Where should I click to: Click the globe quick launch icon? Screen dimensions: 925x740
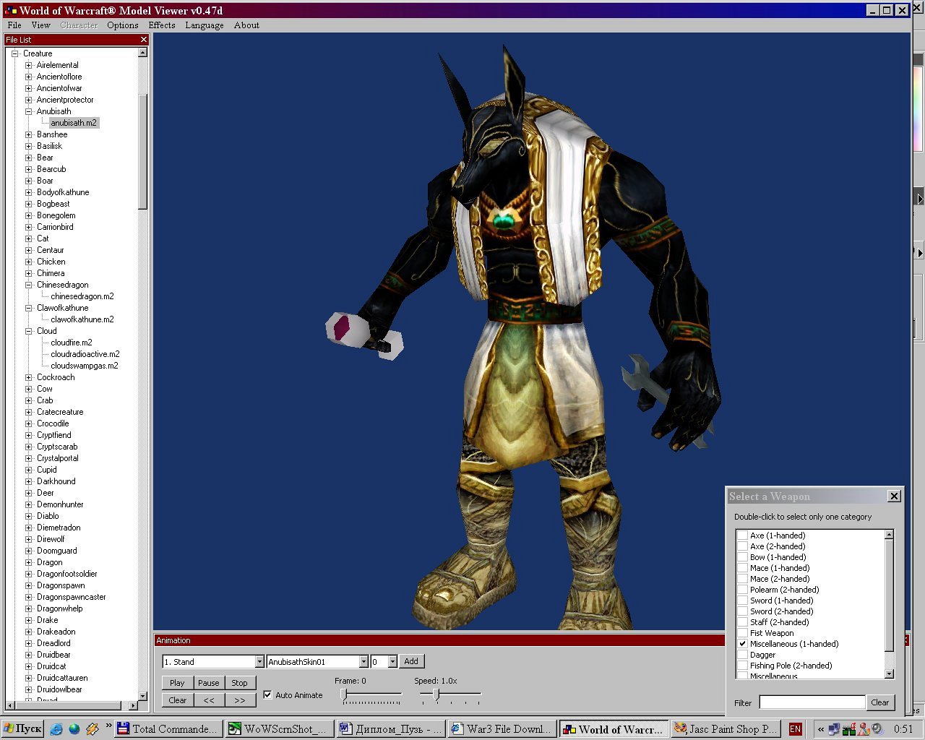coord(74,729)
